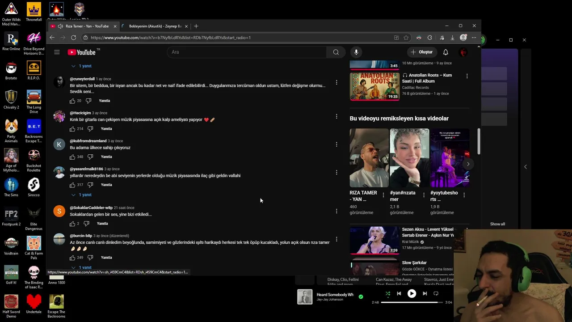
Task: Expand the 1 yanıt replies above @cuneyterdall
Action: 81,66
